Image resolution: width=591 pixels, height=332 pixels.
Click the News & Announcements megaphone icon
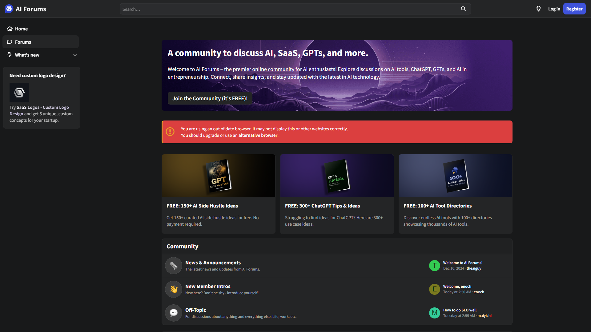[173, 266]
